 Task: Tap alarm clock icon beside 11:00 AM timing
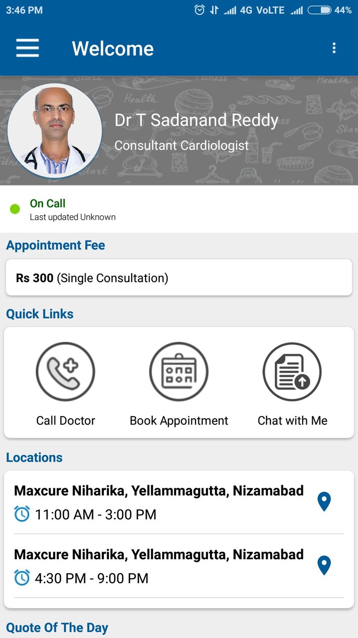click(22, 514)
